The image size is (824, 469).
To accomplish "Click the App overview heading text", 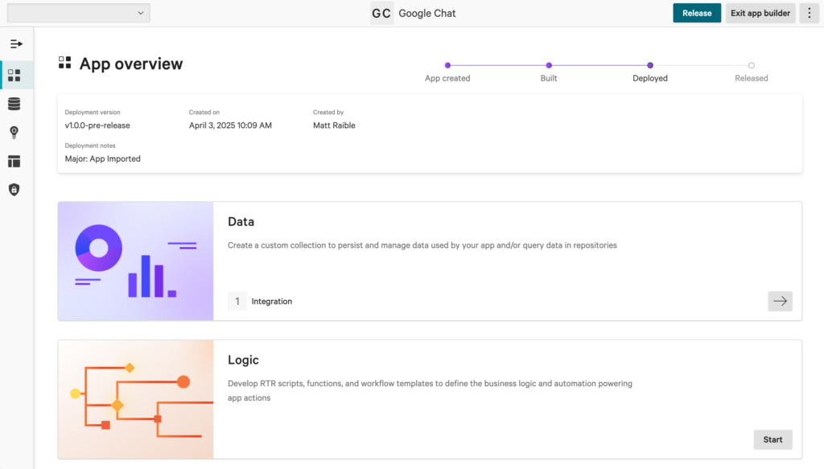I will click(x=131, y=64).
